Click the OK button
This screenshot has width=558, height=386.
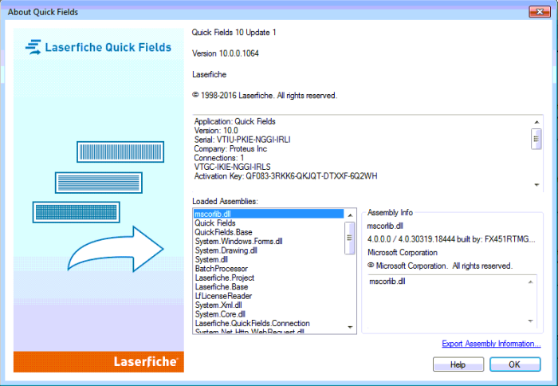[x=515, y=364]
